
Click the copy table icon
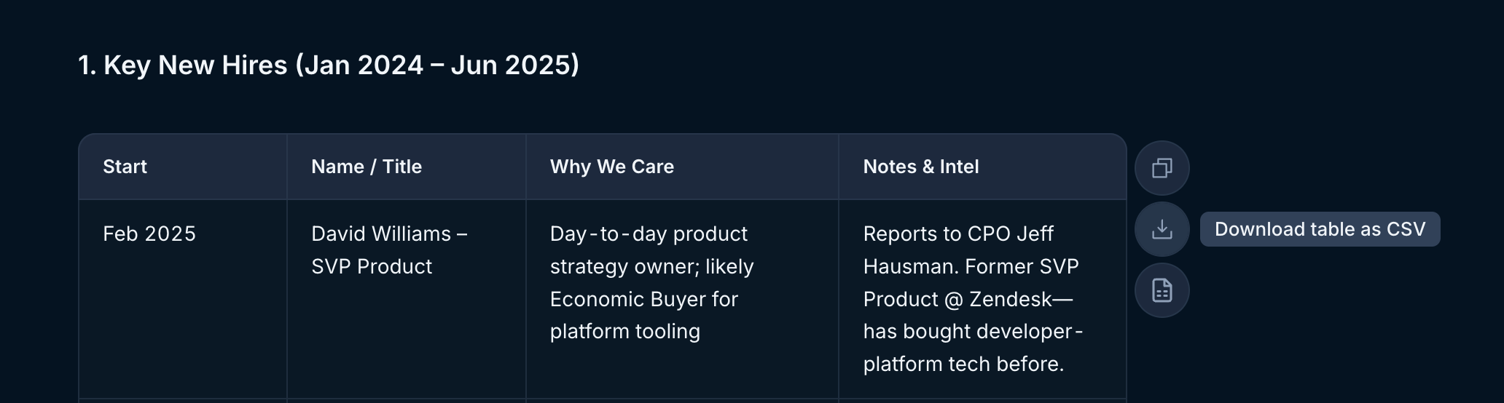pos(1162,168)
